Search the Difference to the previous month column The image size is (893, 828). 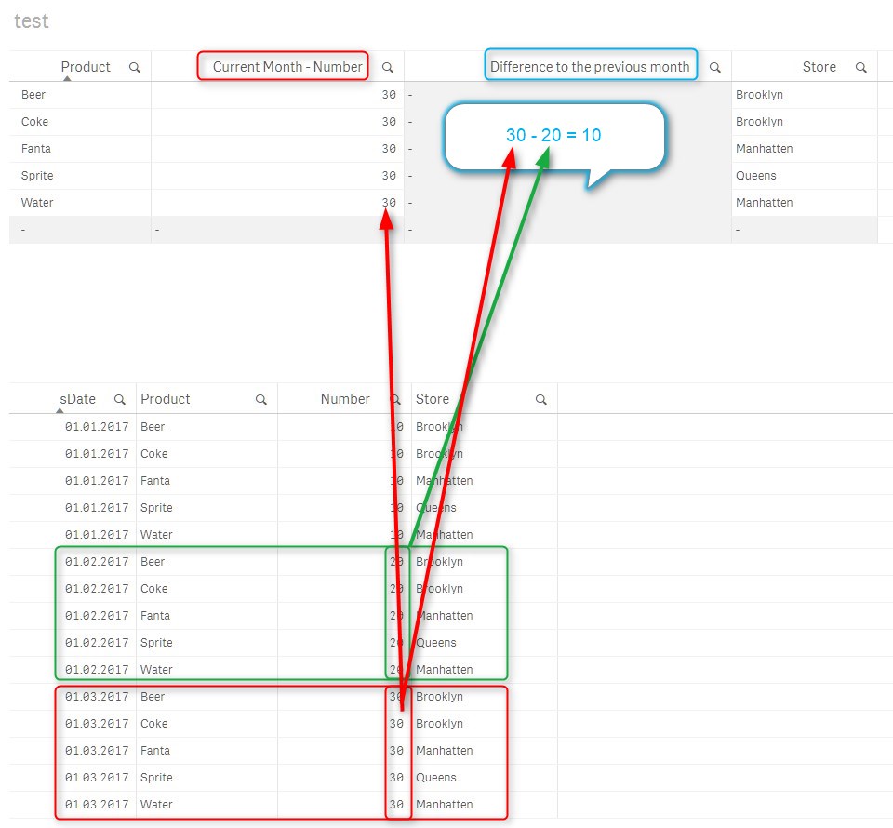click(x=714, y=67)
